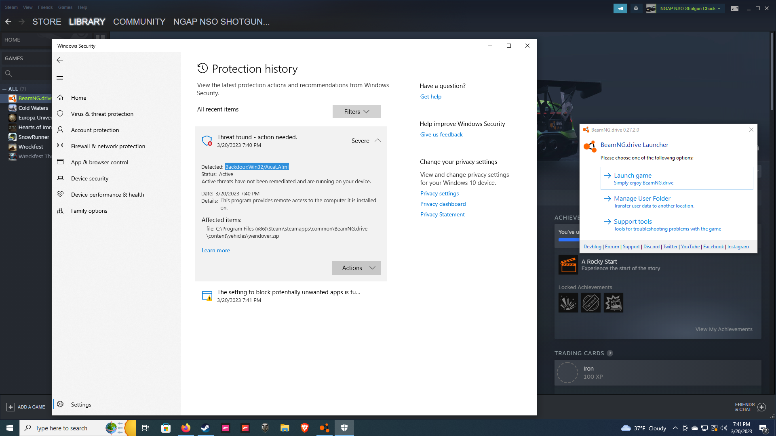This screenshot has width=776, height=436.
Task: Open NGAP NSO Shotgun Chuck account dropdown
Action: pyautogui.click(x=690, y=8)
